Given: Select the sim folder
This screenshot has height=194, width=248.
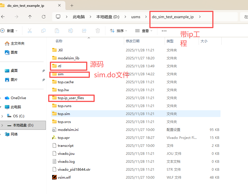Looking at the screenshot, I should (136, 74).
